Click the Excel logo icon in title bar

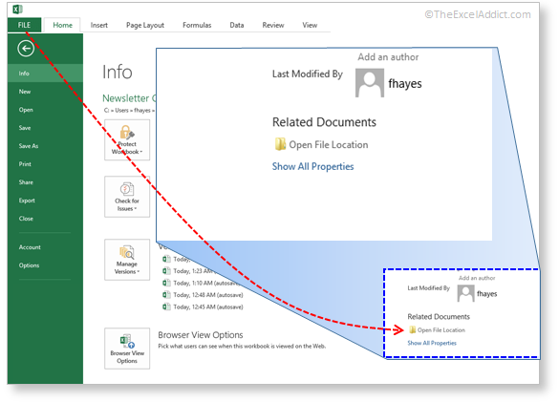[17, 10]
